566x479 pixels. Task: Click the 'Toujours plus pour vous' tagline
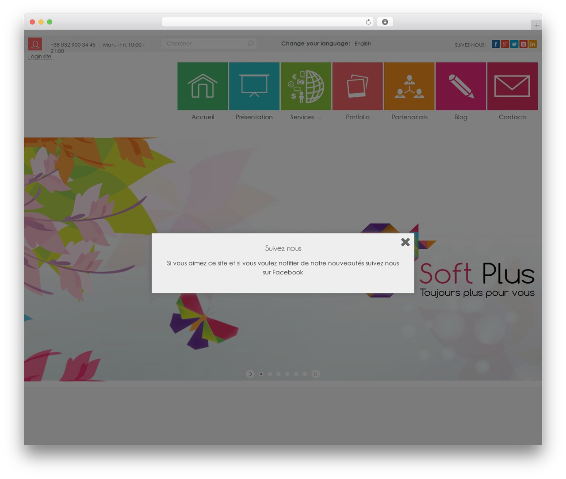pyautogui.click(x=477, y=293)
